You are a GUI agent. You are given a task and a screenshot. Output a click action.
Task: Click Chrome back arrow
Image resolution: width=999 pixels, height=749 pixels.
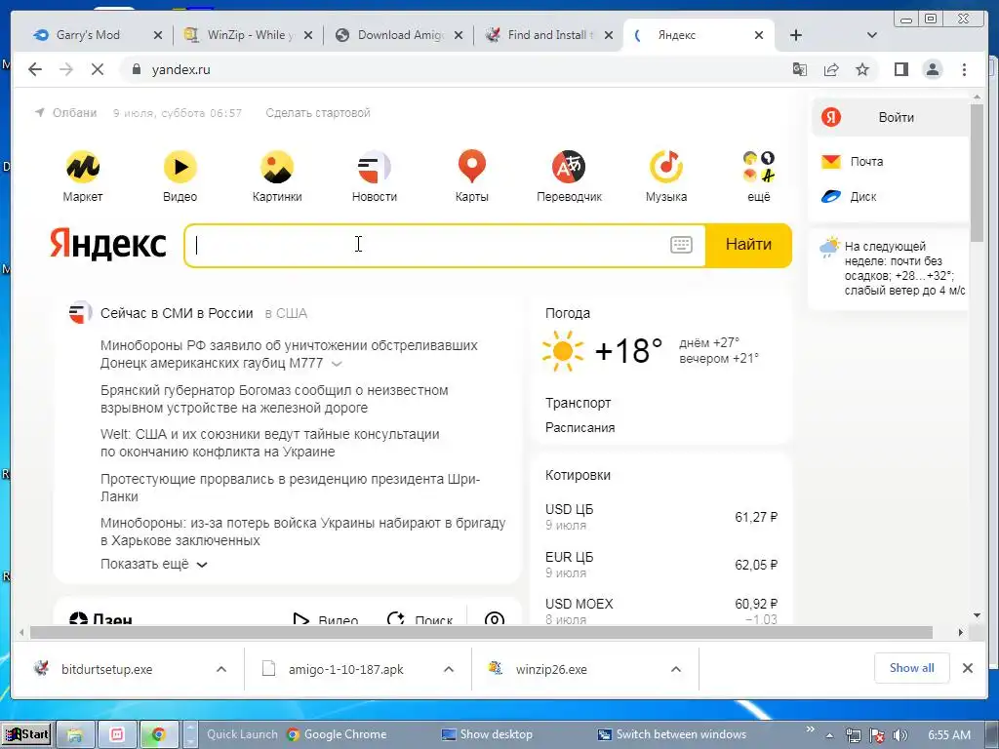click(35, 69)
